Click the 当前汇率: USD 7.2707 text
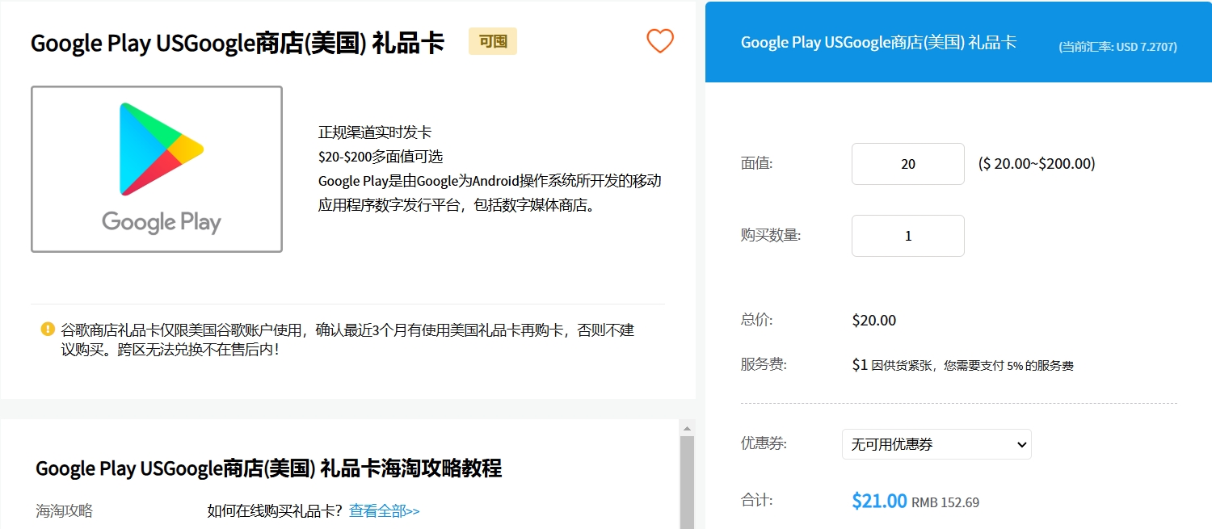Viewport: 1212px width, 529px height. 1117,47
